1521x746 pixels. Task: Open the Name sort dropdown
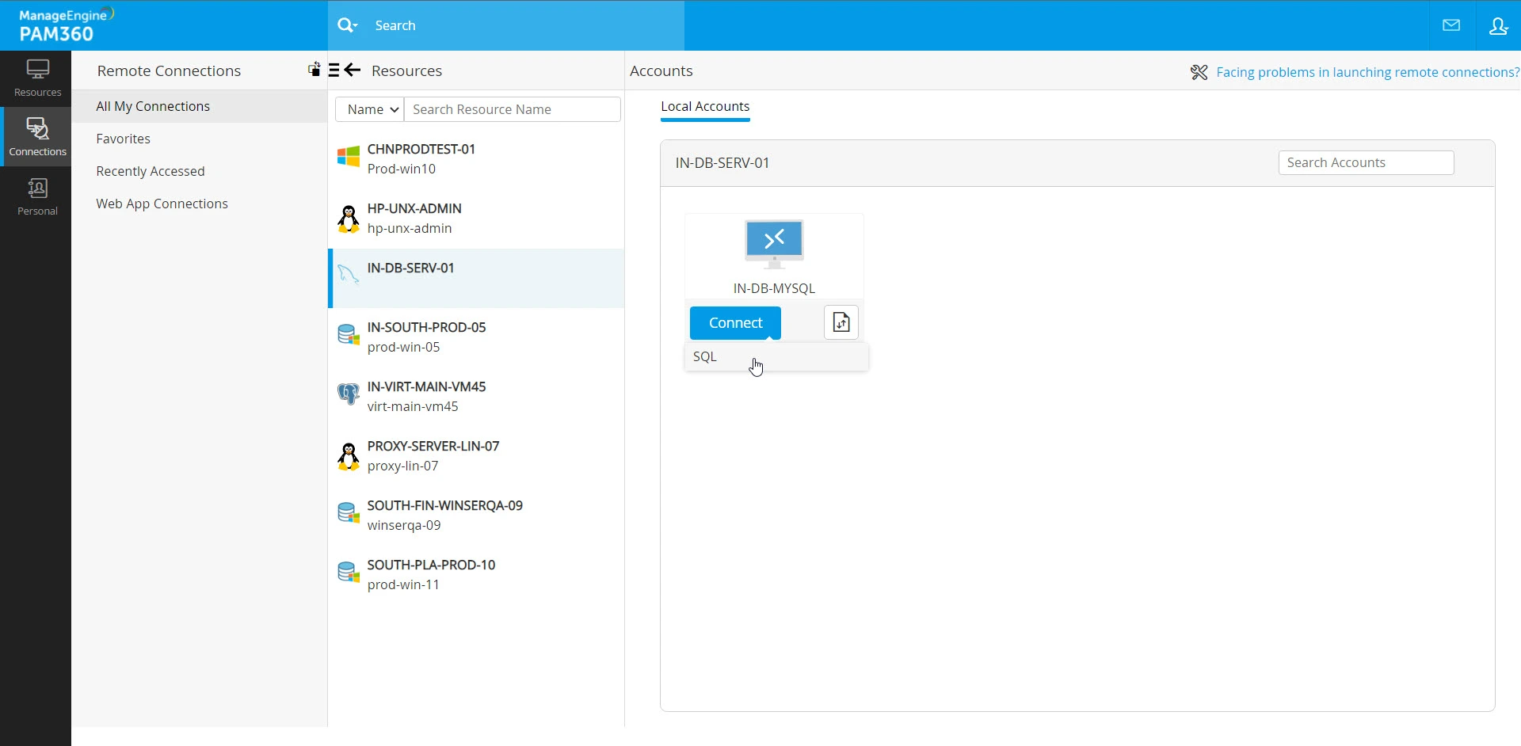(369, 108)
